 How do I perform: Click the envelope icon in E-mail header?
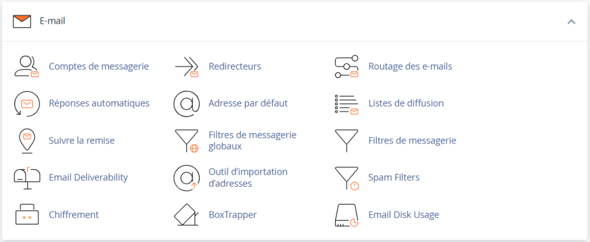coord(22,21)
